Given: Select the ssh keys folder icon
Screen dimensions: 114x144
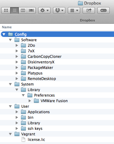Looking at the screenshot, I should (x=23, y=128).
